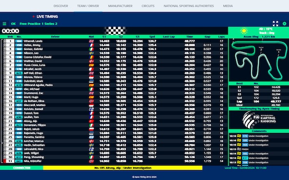
Task: Click kart number 186 for Nilsson, Leo
Action: pyautogui.click(x=19, y=53)
